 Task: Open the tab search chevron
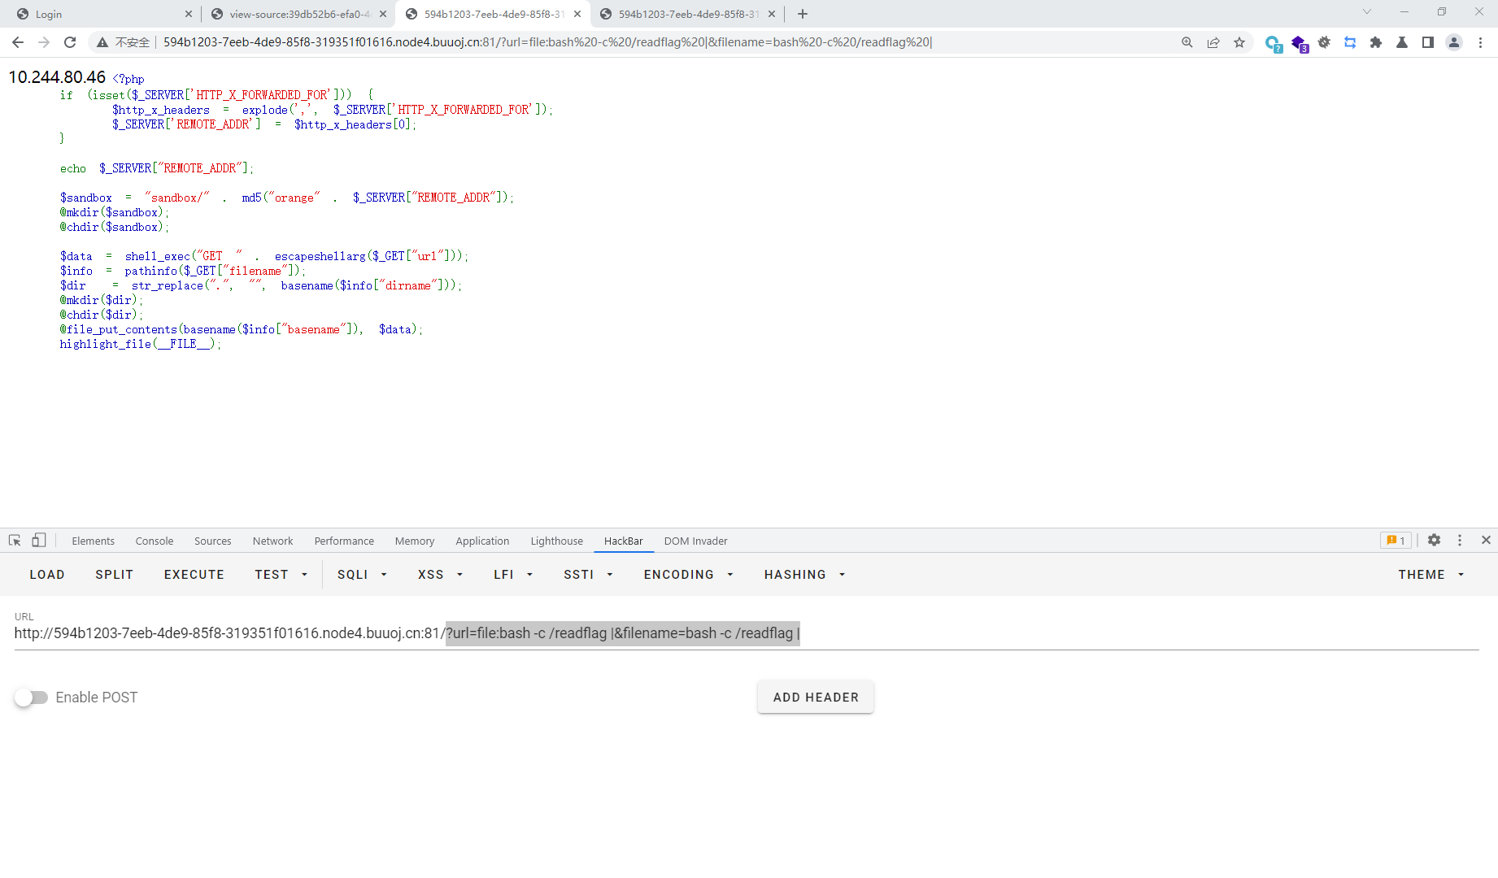tap(1367, 12)
